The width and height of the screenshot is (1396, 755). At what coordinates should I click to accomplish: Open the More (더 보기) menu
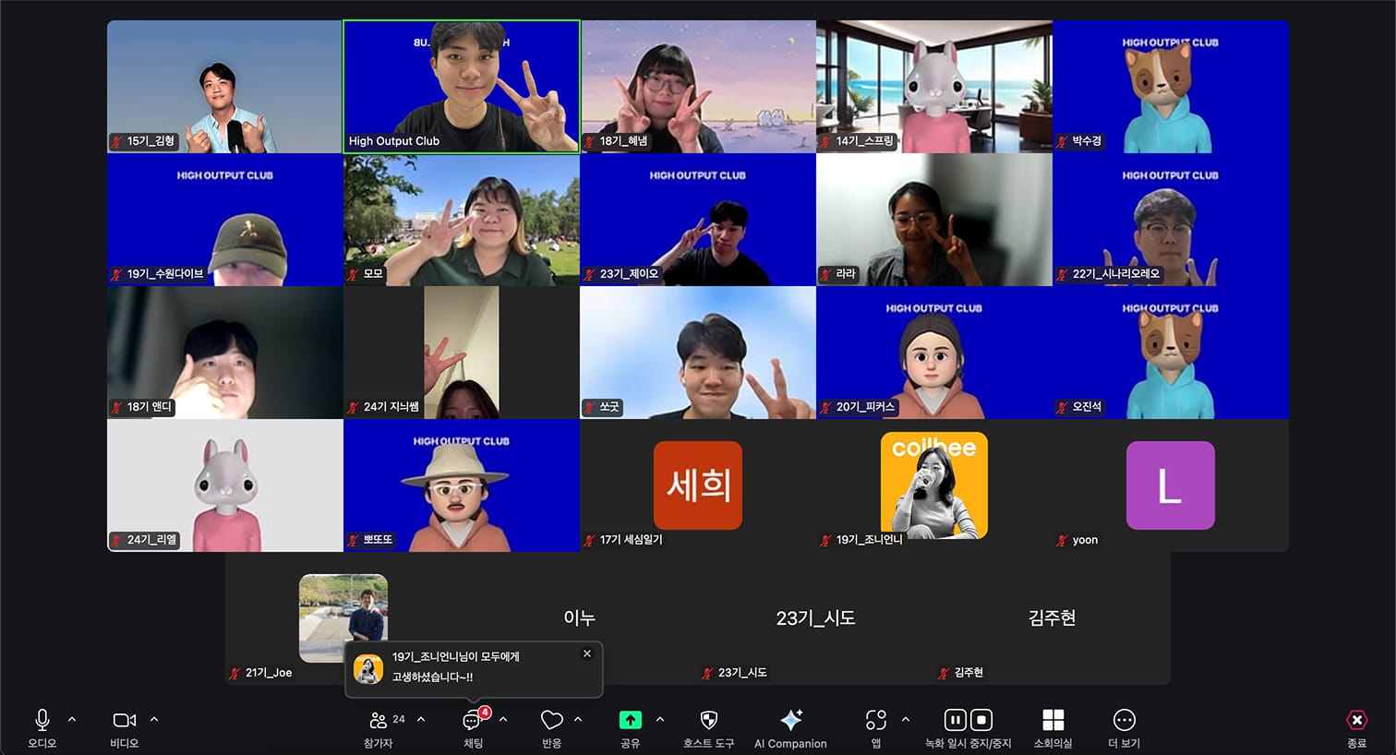[x=1124, y=721]
